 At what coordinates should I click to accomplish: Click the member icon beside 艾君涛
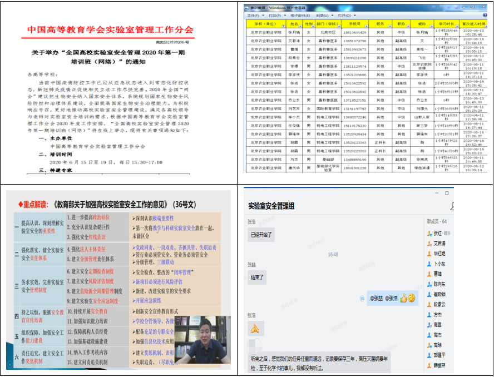point(429,243)
